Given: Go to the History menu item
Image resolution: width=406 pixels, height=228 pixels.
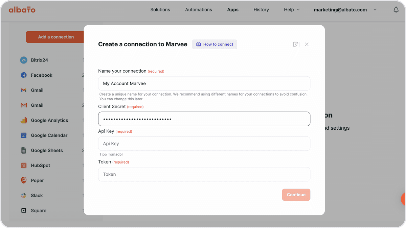Looking at the screenshot, I should coord(261,10).
